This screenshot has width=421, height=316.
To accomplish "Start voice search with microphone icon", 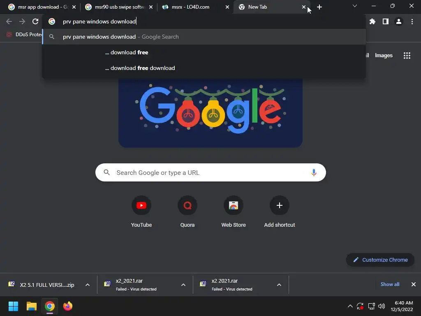I will [314, 172].
